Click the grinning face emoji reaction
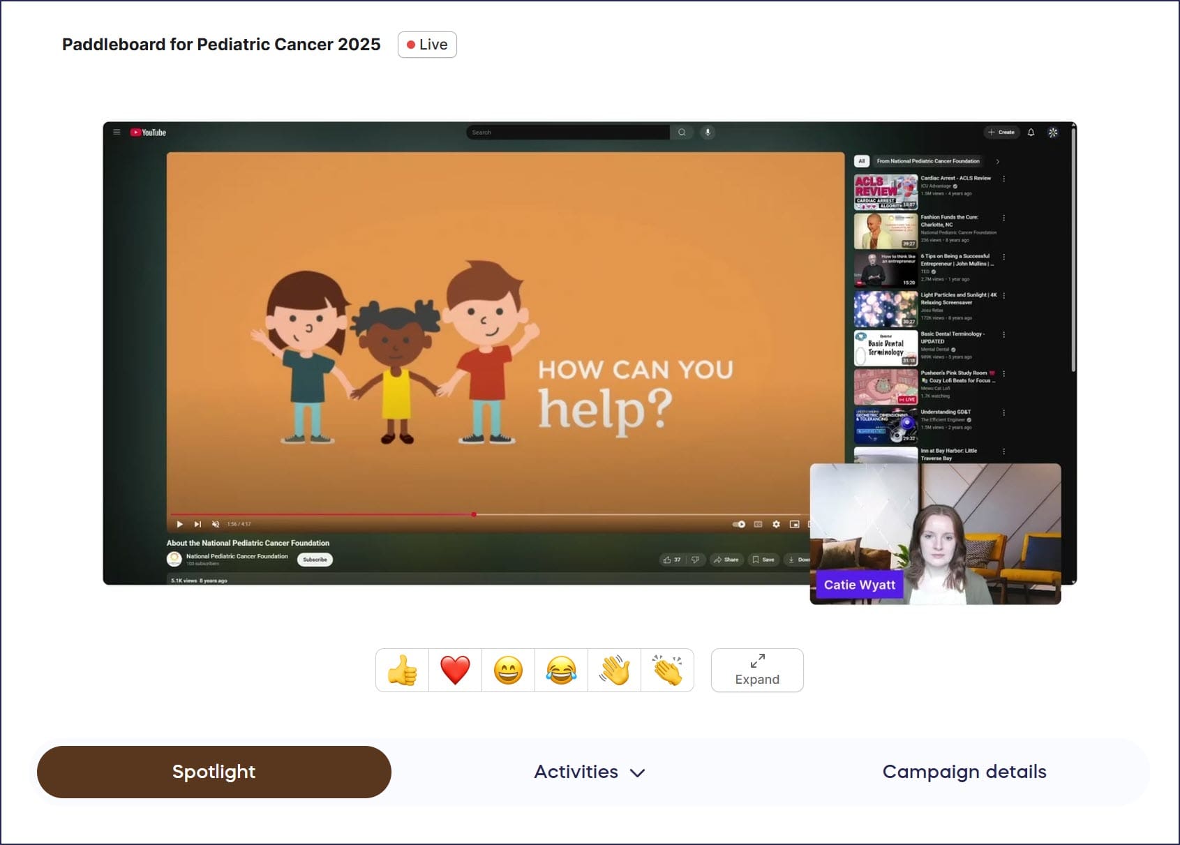The height and width of the screenshot is (845, 1180). pyautogui.click(x=508, y=671)
